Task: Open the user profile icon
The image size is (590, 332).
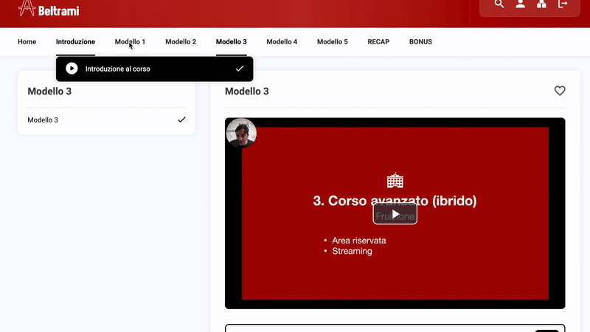Action: pos(521,4)
